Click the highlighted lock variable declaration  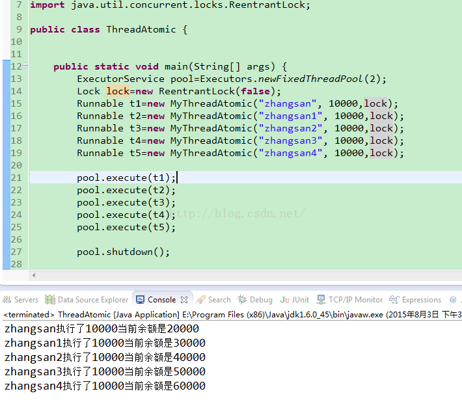point(118,91)
